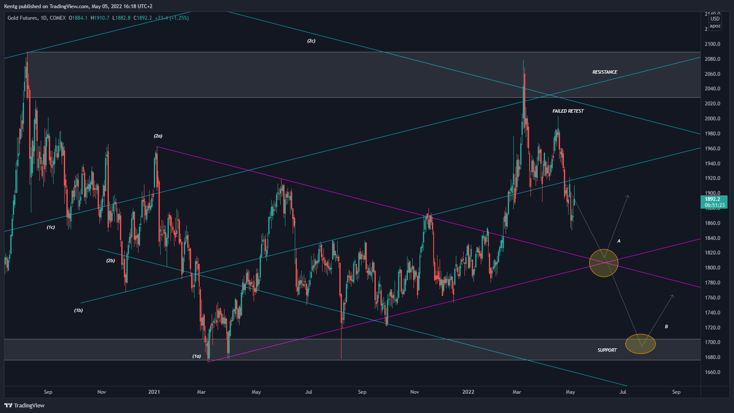This screenshot has height=413, width=734.
Task: Click the 1780.0 price axis label
Action: click(x=712, y=283)
